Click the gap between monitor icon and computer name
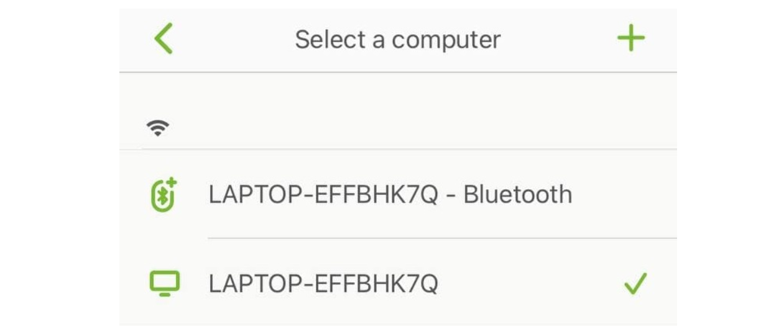 pos(194,284)
